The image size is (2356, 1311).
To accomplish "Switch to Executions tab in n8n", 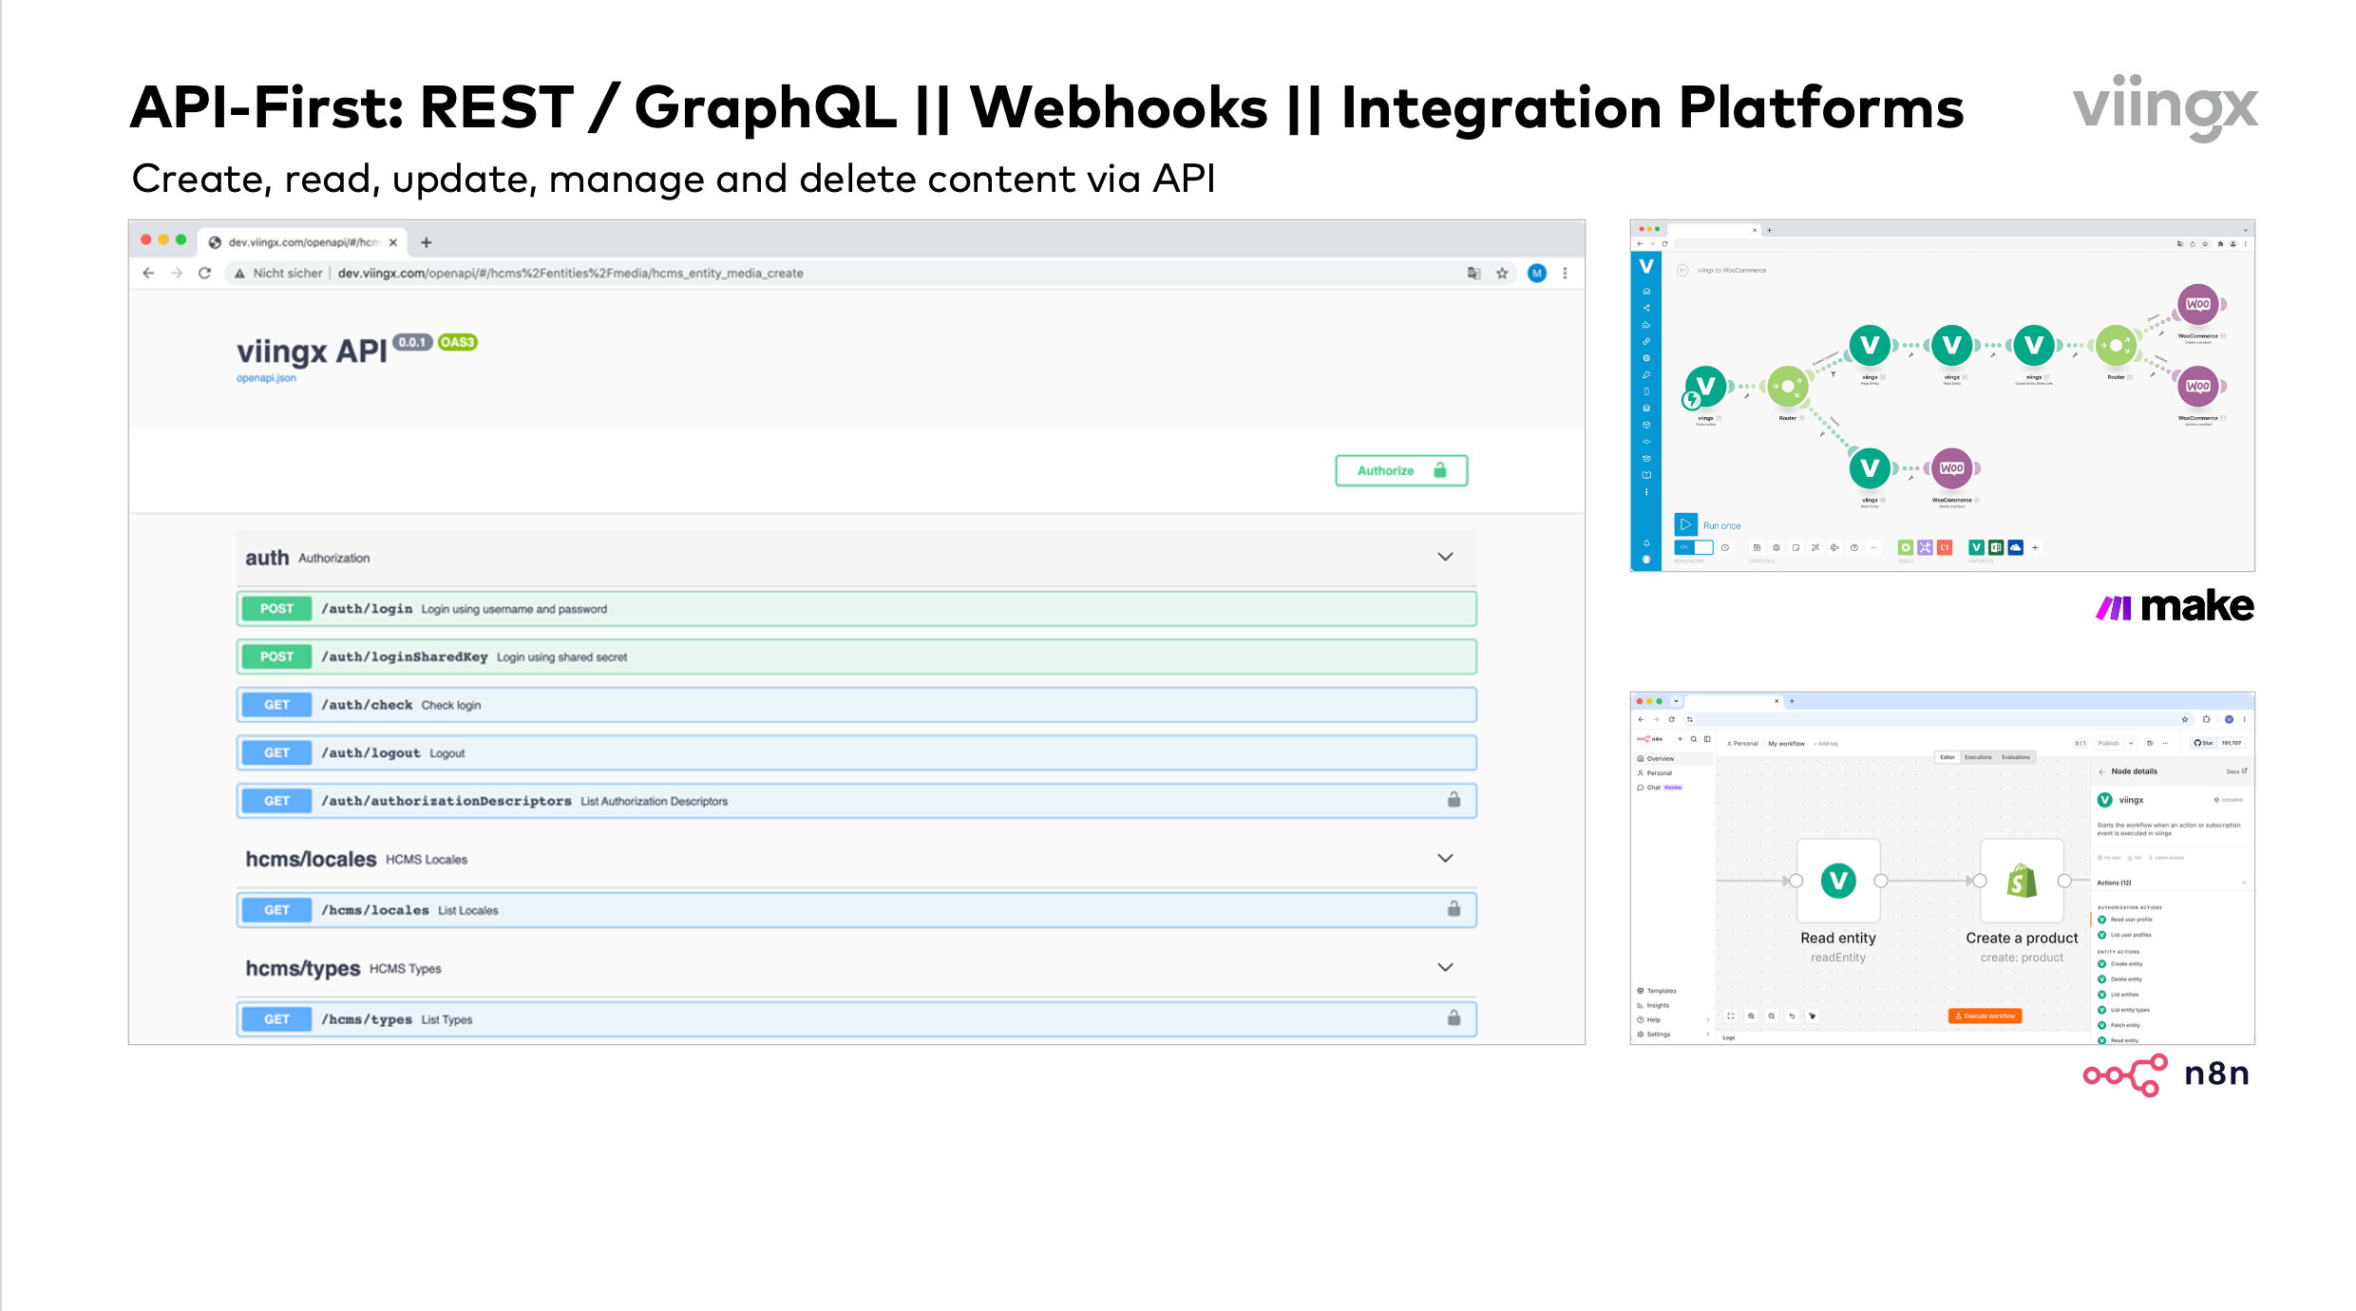I will [x=1978, y=757].
